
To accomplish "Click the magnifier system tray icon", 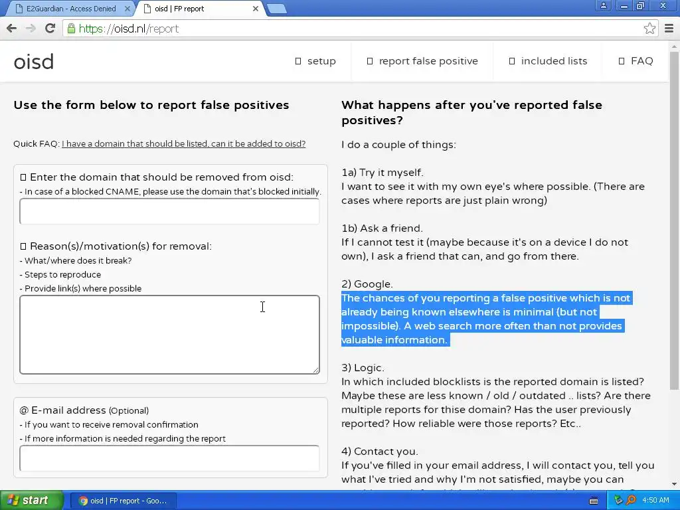I will [631, 501].
